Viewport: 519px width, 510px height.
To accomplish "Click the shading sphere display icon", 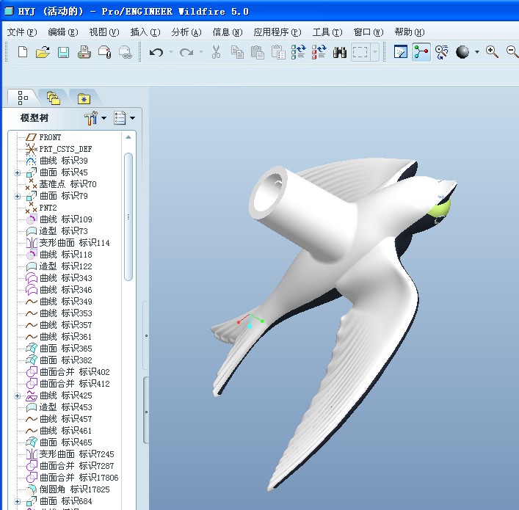I will [462, 52].
